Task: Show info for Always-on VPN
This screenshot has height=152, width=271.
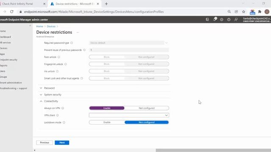Action: click(63, 108)
